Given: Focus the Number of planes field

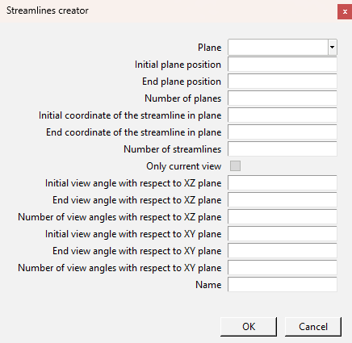Looking at the screenshot, I should [283, 98].
